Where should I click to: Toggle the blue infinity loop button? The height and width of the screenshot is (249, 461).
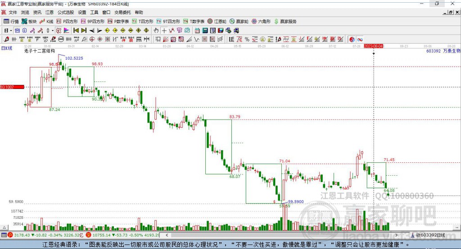(360, 40)
